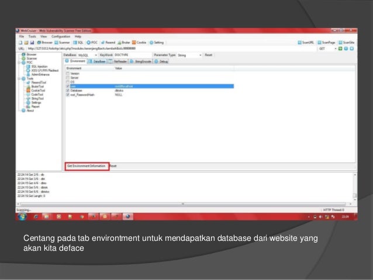Image resolution: width=373 pixels, height=280 pixels.
Task: Open the Windows Start button
Action: pos(22,217)
